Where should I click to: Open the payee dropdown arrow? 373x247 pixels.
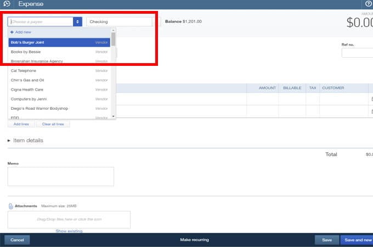coord(77,21)
